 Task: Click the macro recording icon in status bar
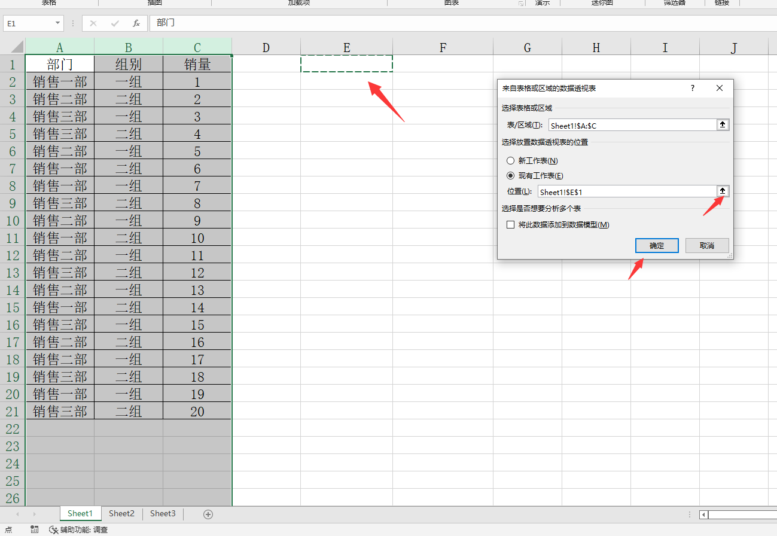click(x=35, y=529)
